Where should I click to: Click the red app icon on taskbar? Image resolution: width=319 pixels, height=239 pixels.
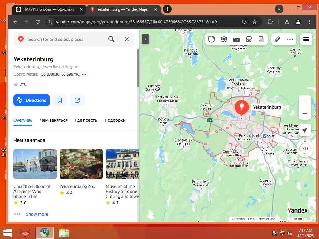click(x=25, y=233)
